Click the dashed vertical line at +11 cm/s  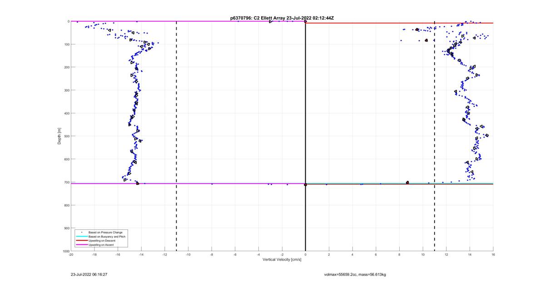pyautogui.click(x=435, y=136)
